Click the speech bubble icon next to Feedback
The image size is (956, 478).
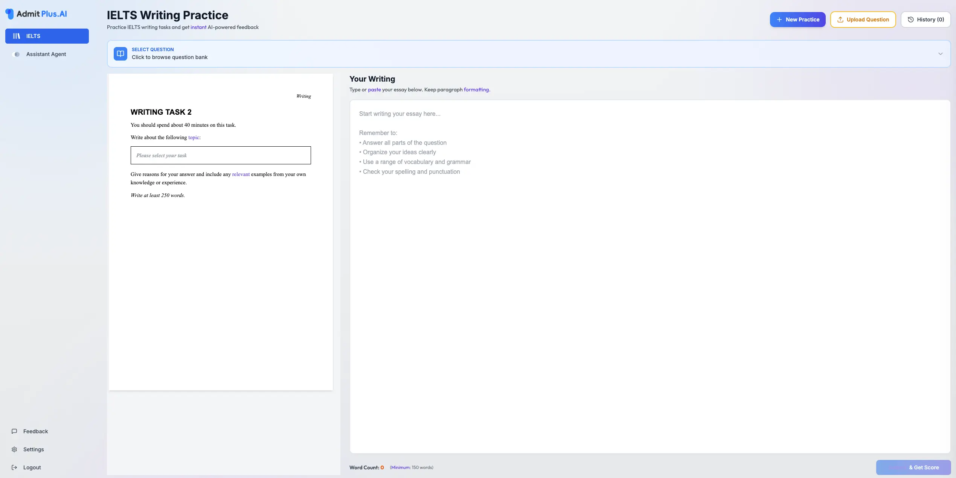pos(14,431)
